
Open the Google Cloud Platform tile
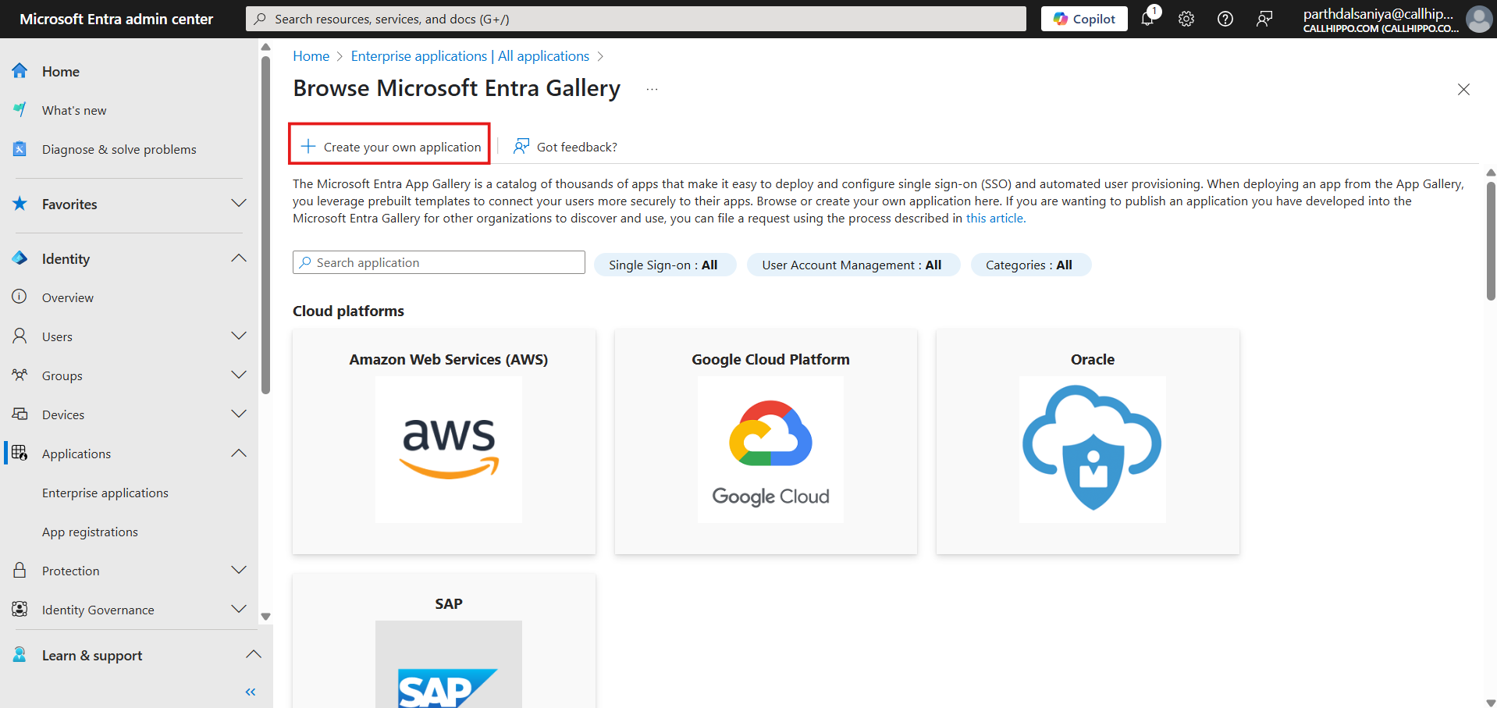766,442
